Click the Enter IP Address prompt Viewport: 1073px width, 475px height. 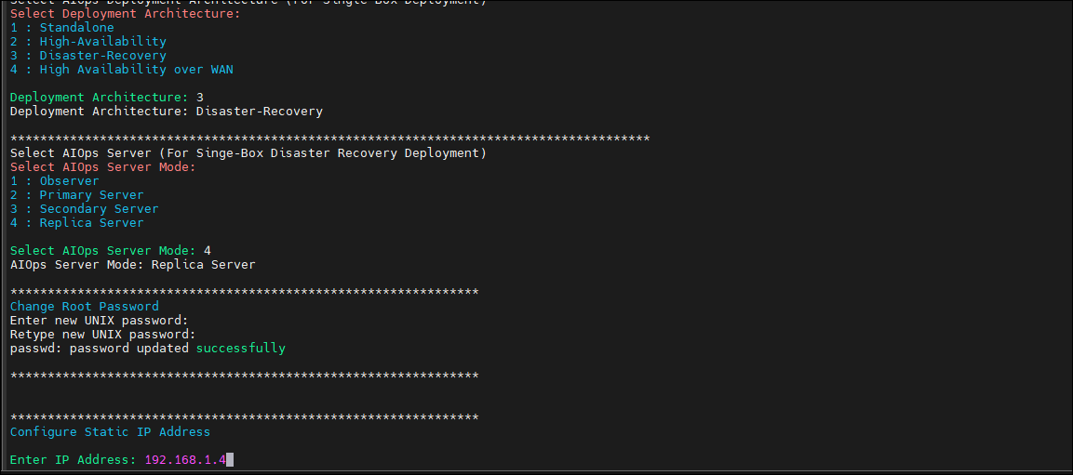coord(74,460)
